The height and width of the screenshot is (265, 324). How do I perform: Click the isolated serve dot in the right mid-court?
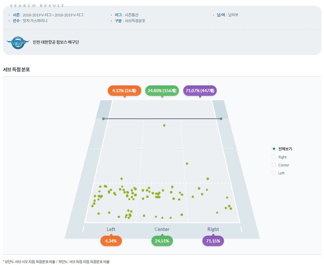pos(187,164)
